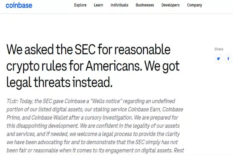The image size is (233, 155).
Task: Go to Coinbase homepage via logo
Action: (19, 5)
